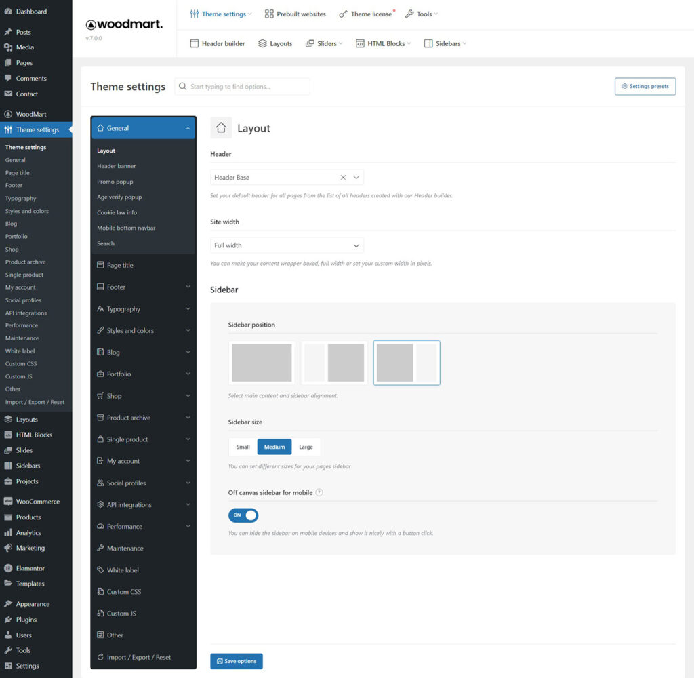Select Large sidebar size

pyautogui.click(x=306, y=447)
